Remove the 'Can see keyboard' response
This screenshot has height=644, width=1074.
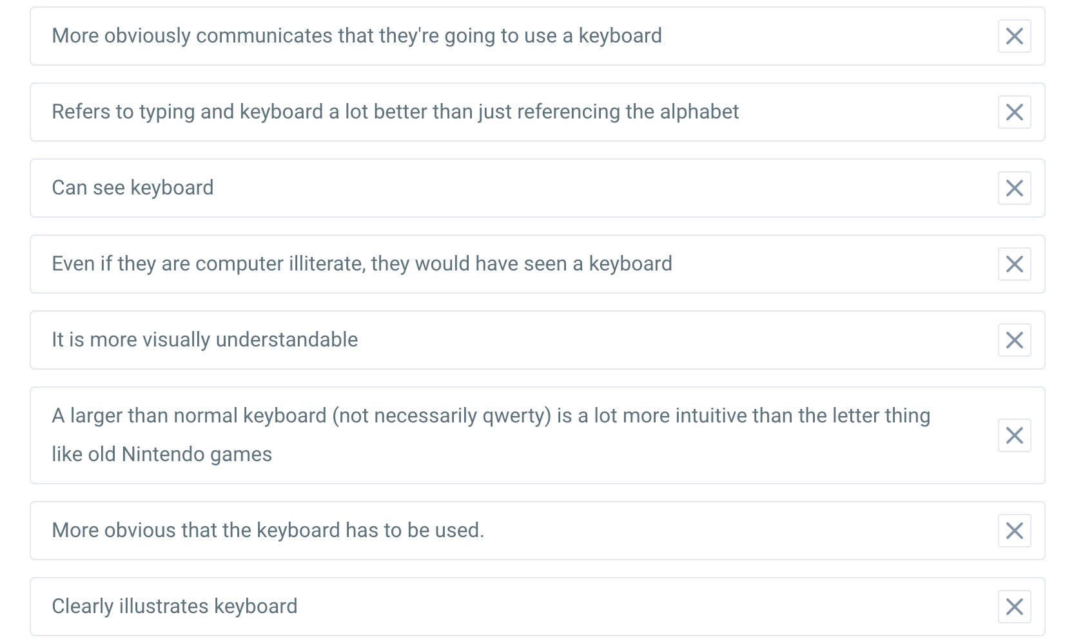(x=1014, y=188)
